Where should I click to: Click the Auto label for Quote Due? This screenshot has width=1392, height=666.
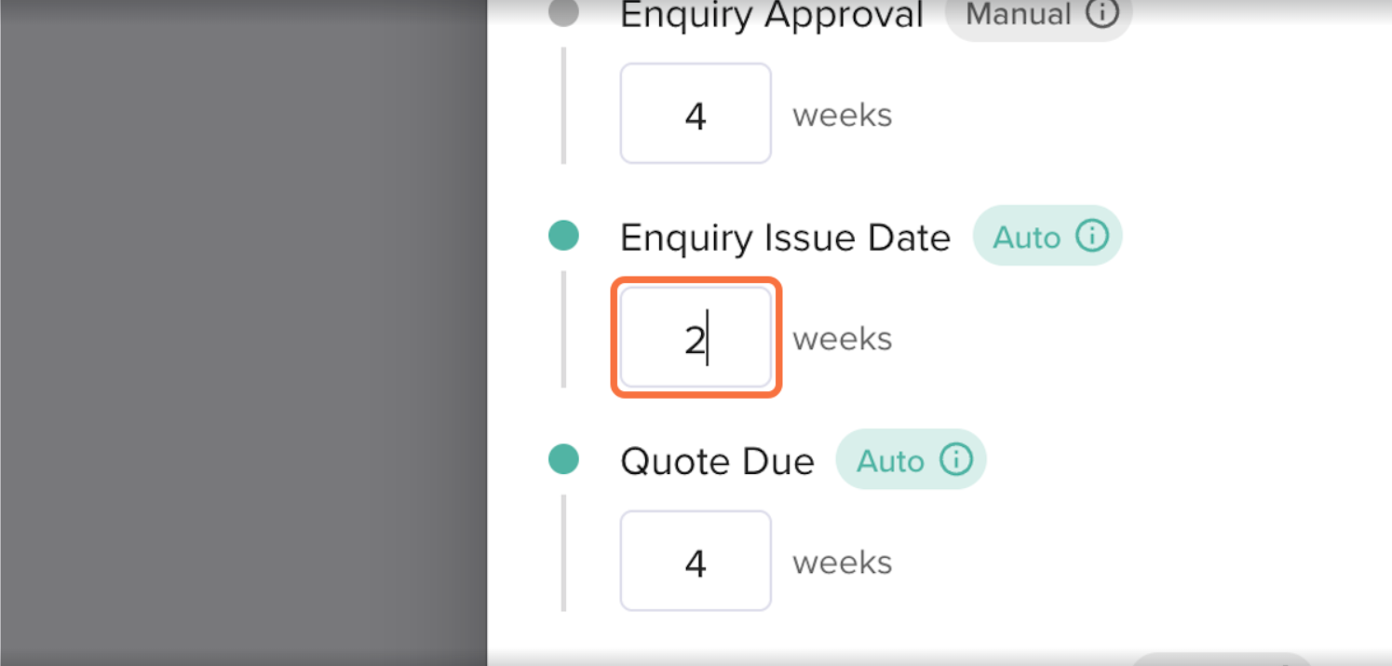[x=890, y=461]
